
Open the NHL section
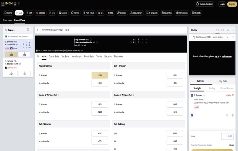[x=52, y=13]
